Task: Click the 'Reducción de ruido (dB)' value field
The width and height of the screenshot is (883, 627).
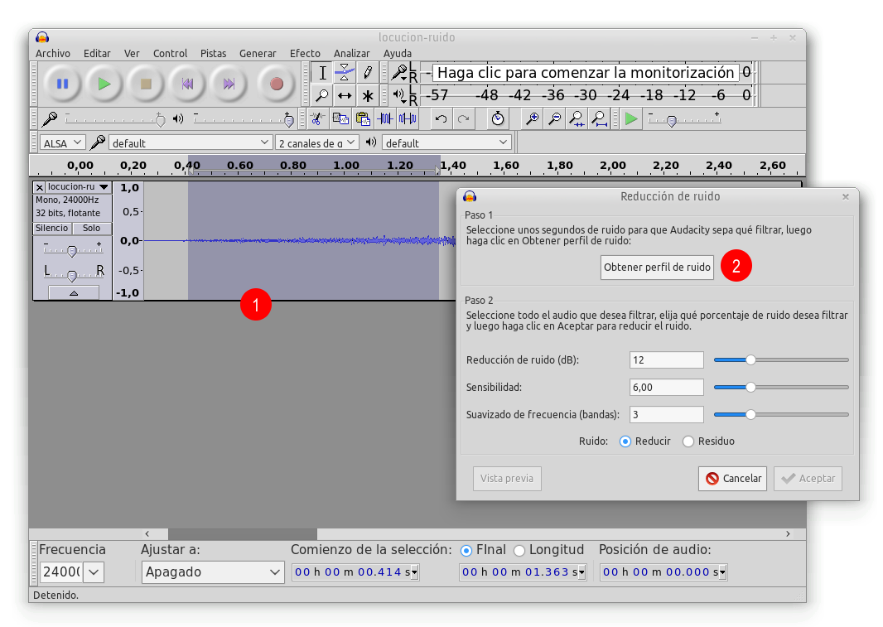Action: point(667,360)
